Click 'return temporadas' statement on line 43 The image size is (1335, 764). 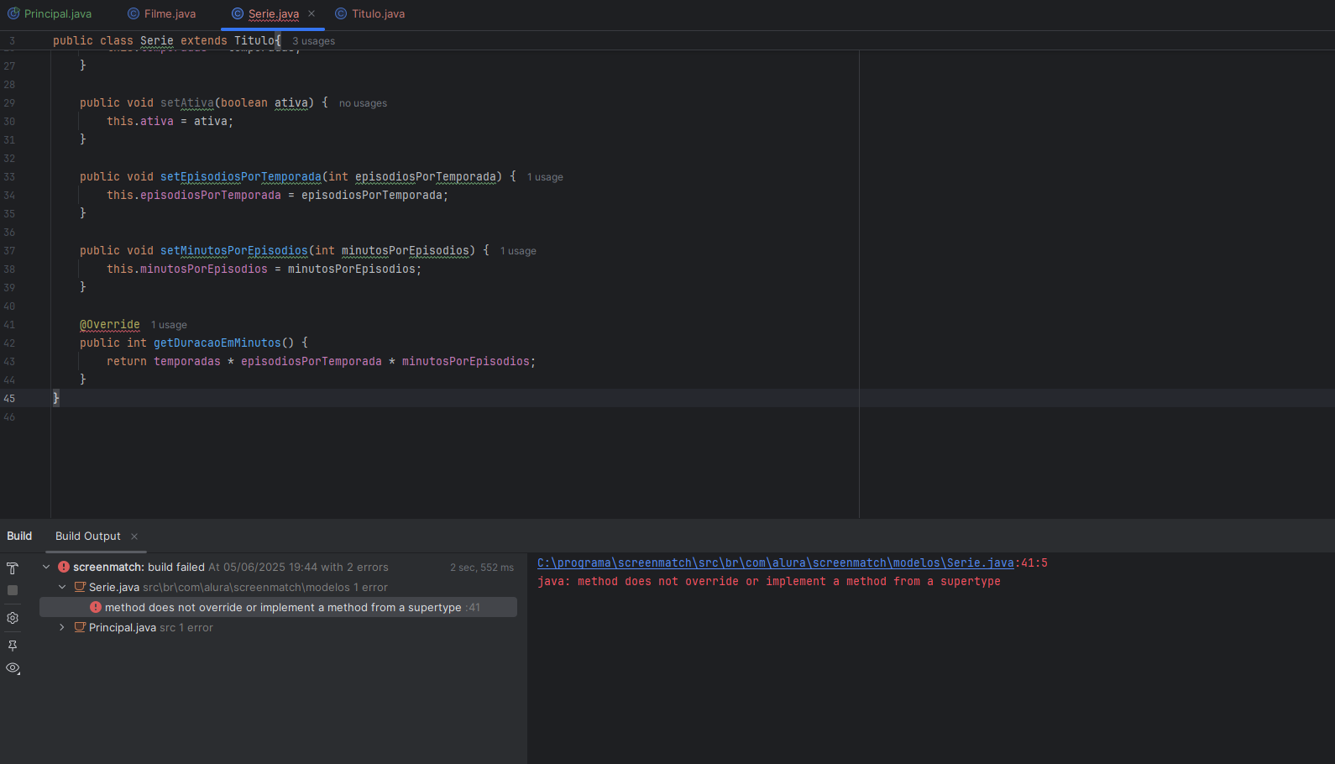tap(164, 361)
